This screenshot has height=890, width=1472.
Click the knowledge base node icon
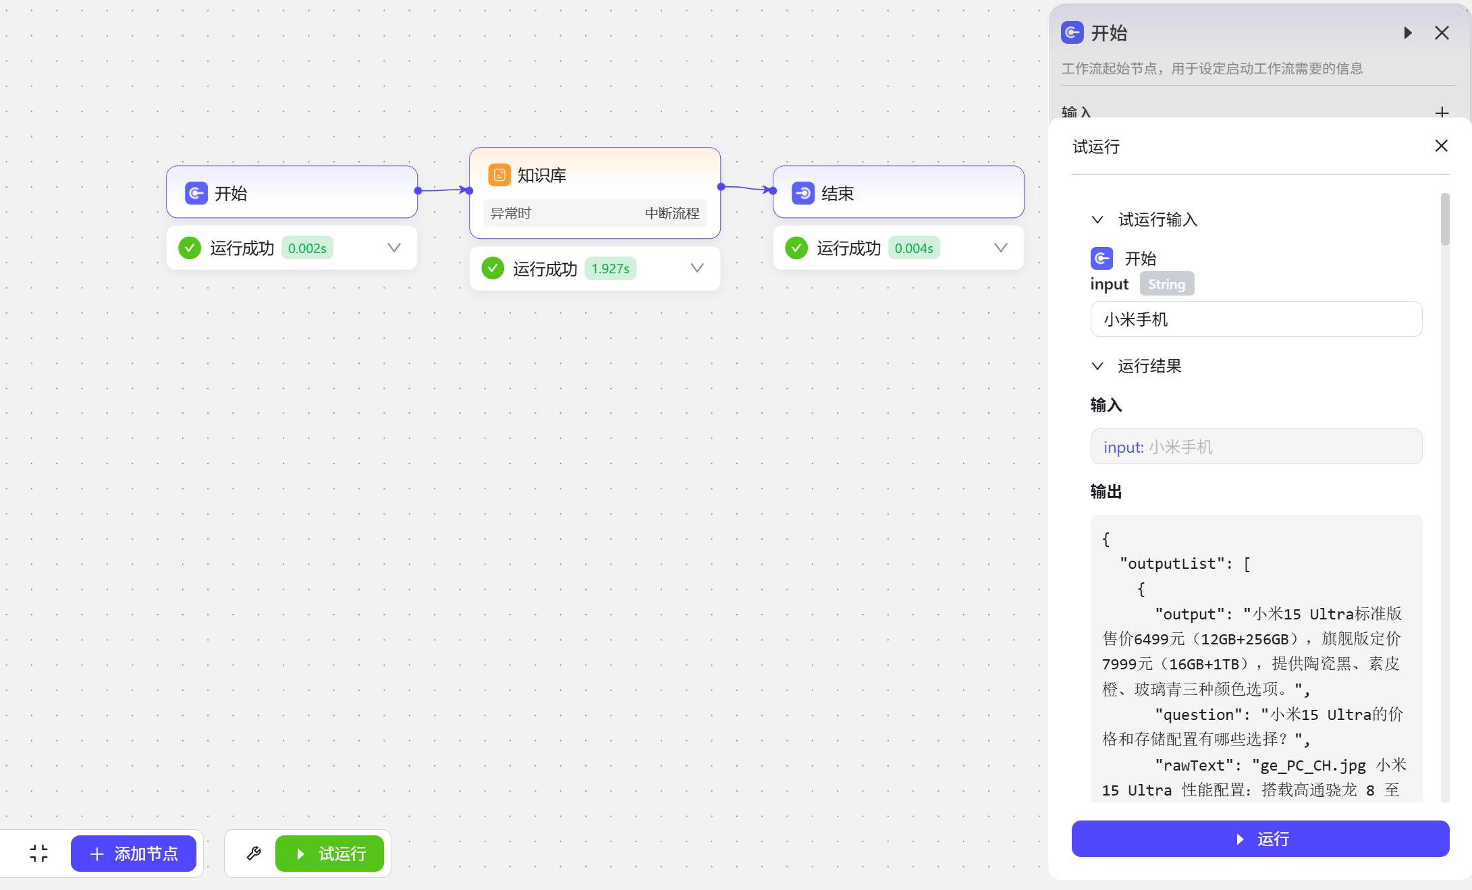[499, 175]
